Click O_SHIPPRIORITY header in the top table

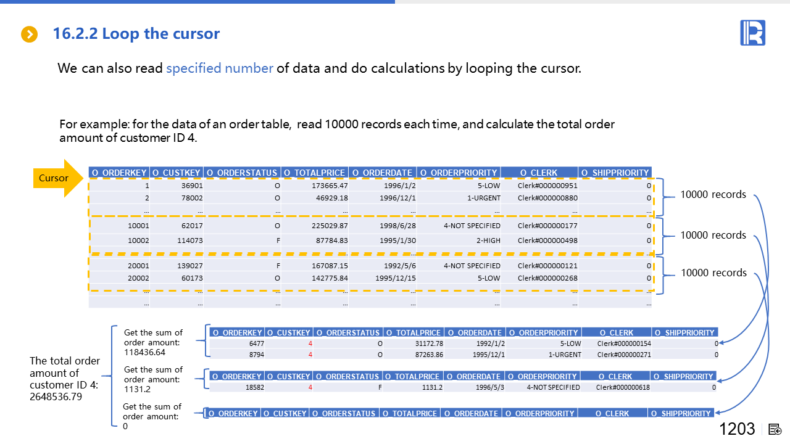(x=615, y=173)
